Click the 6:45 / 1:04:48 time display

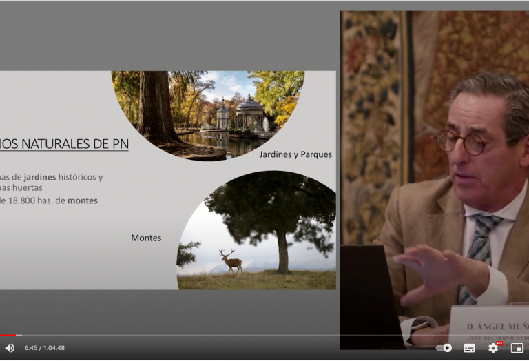[x=45, y=348]
